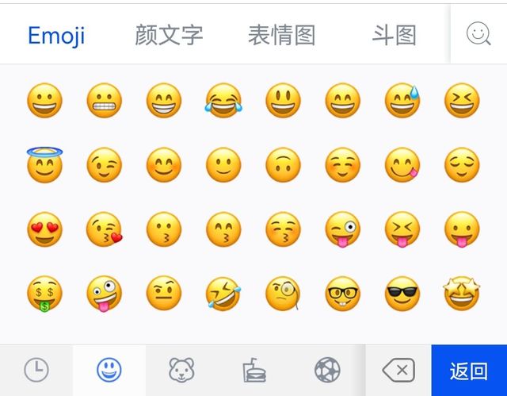Open the 表情图 tab

282,35
